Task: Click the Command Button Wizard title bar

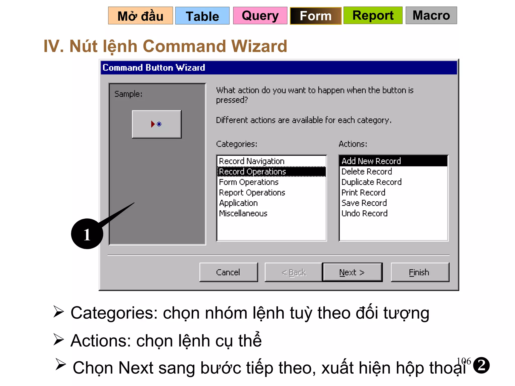Action: click(279, 68)
